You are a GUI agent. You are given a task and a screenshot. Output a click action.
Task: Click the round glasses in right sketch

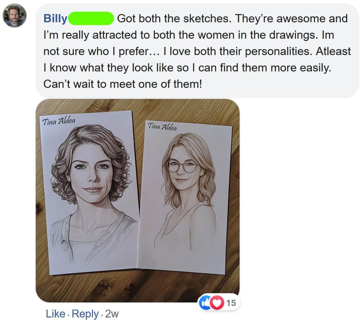[182, 166]
